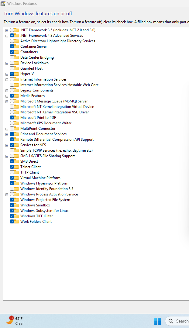Expand the .NET Framework 3.5 tree node

tap(7, 30)
